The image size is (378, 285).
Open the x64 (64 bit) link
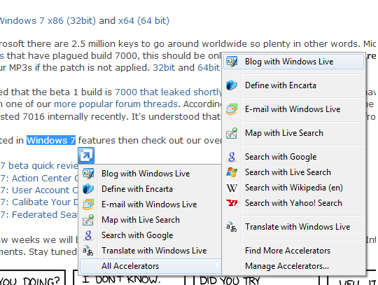pos(143,21)
